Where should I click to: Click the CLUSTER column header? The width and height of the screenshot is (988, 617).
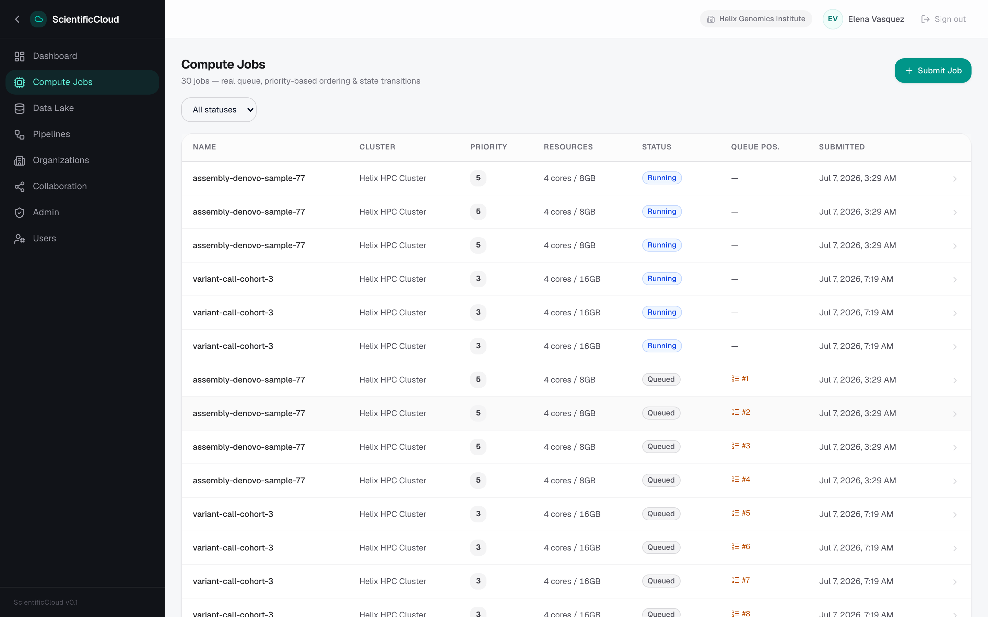point(377,147)
